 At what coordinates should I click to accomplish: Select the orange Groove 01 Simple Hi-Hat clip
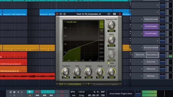click(x=21, y=48)
